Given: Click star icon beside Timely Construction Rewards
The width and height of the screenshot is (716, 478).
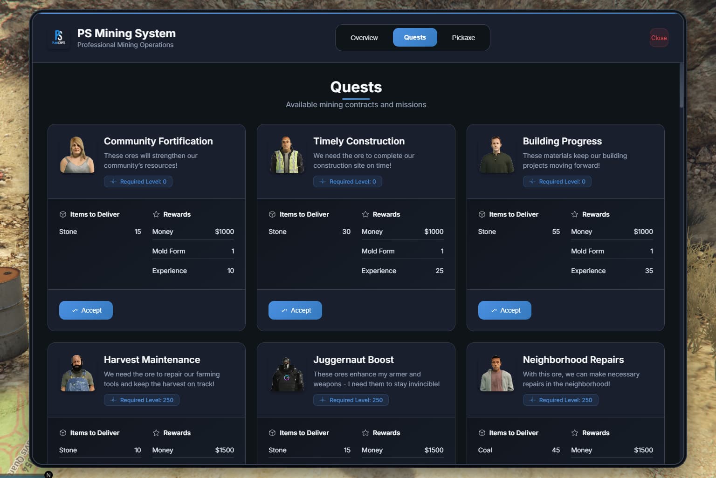Looking at the screenshot, I should pyautogui.click(x=365, y=214).
